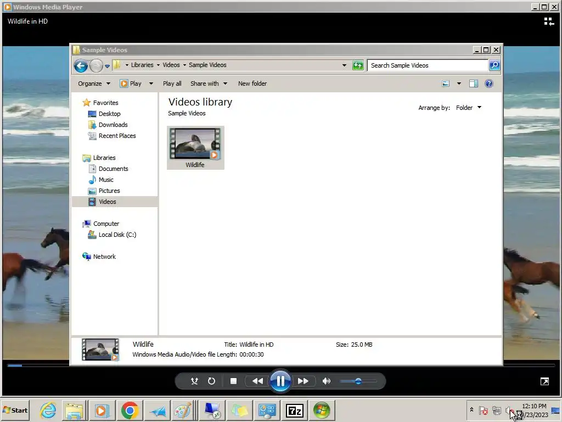Select Computer in navigation pane

(x=106, y=224)
